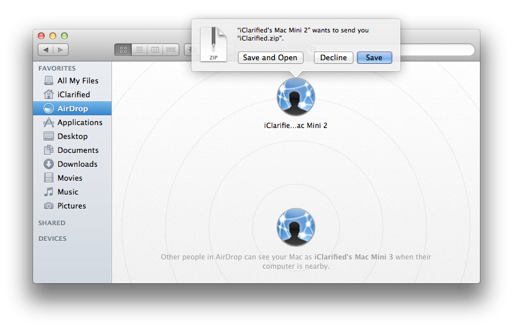Switch to column view
Viewport: 513px width, 329px height.
point(155,50)
